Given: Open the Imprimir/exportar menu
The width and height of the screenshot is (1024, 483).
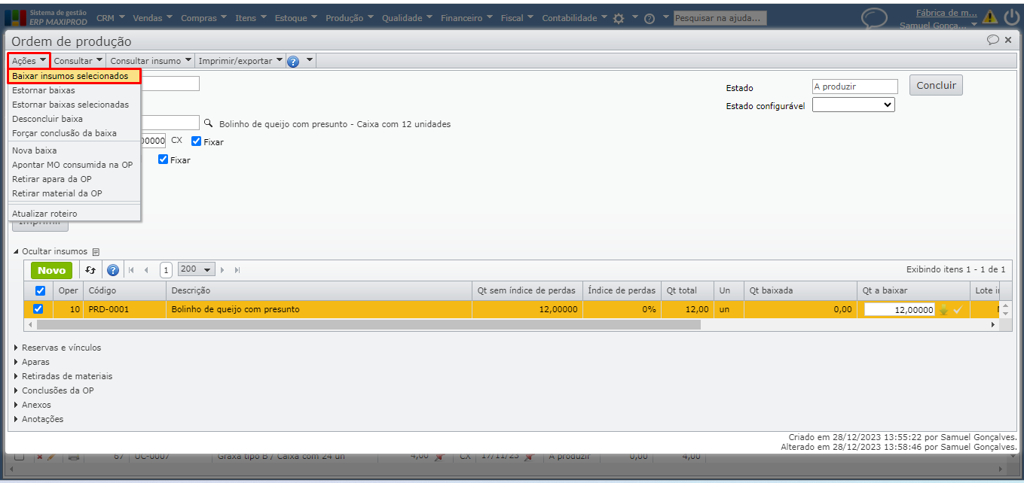Looking at the screenshot, I should click(x=240, y=61).
